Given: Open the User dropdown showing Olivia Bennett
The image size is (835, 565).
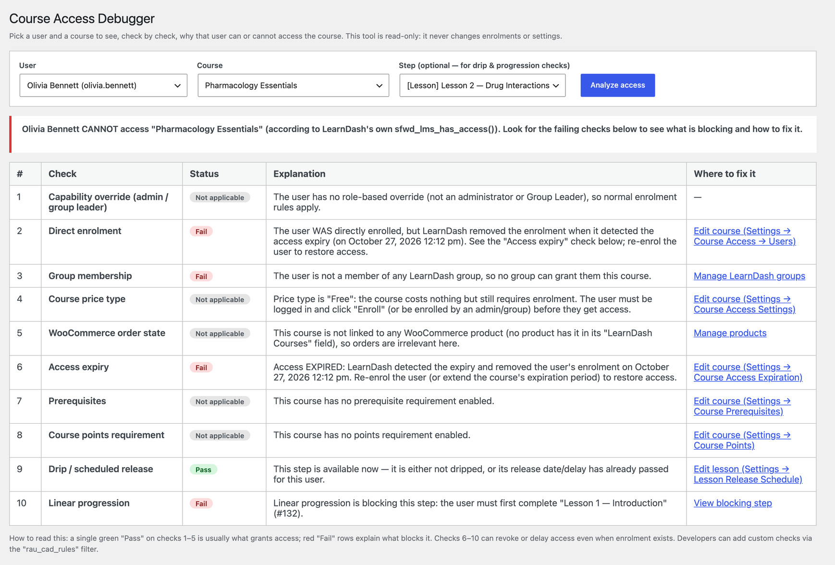Looking at the screenshot, I should point(103,86).
